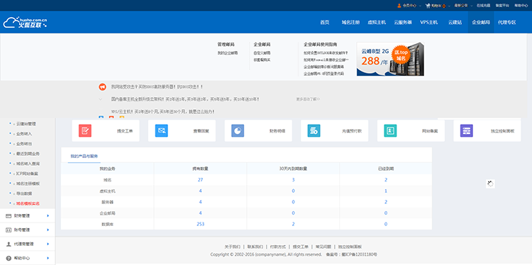Click the 代理商管理 person icon in sidebar

(9, 244)
